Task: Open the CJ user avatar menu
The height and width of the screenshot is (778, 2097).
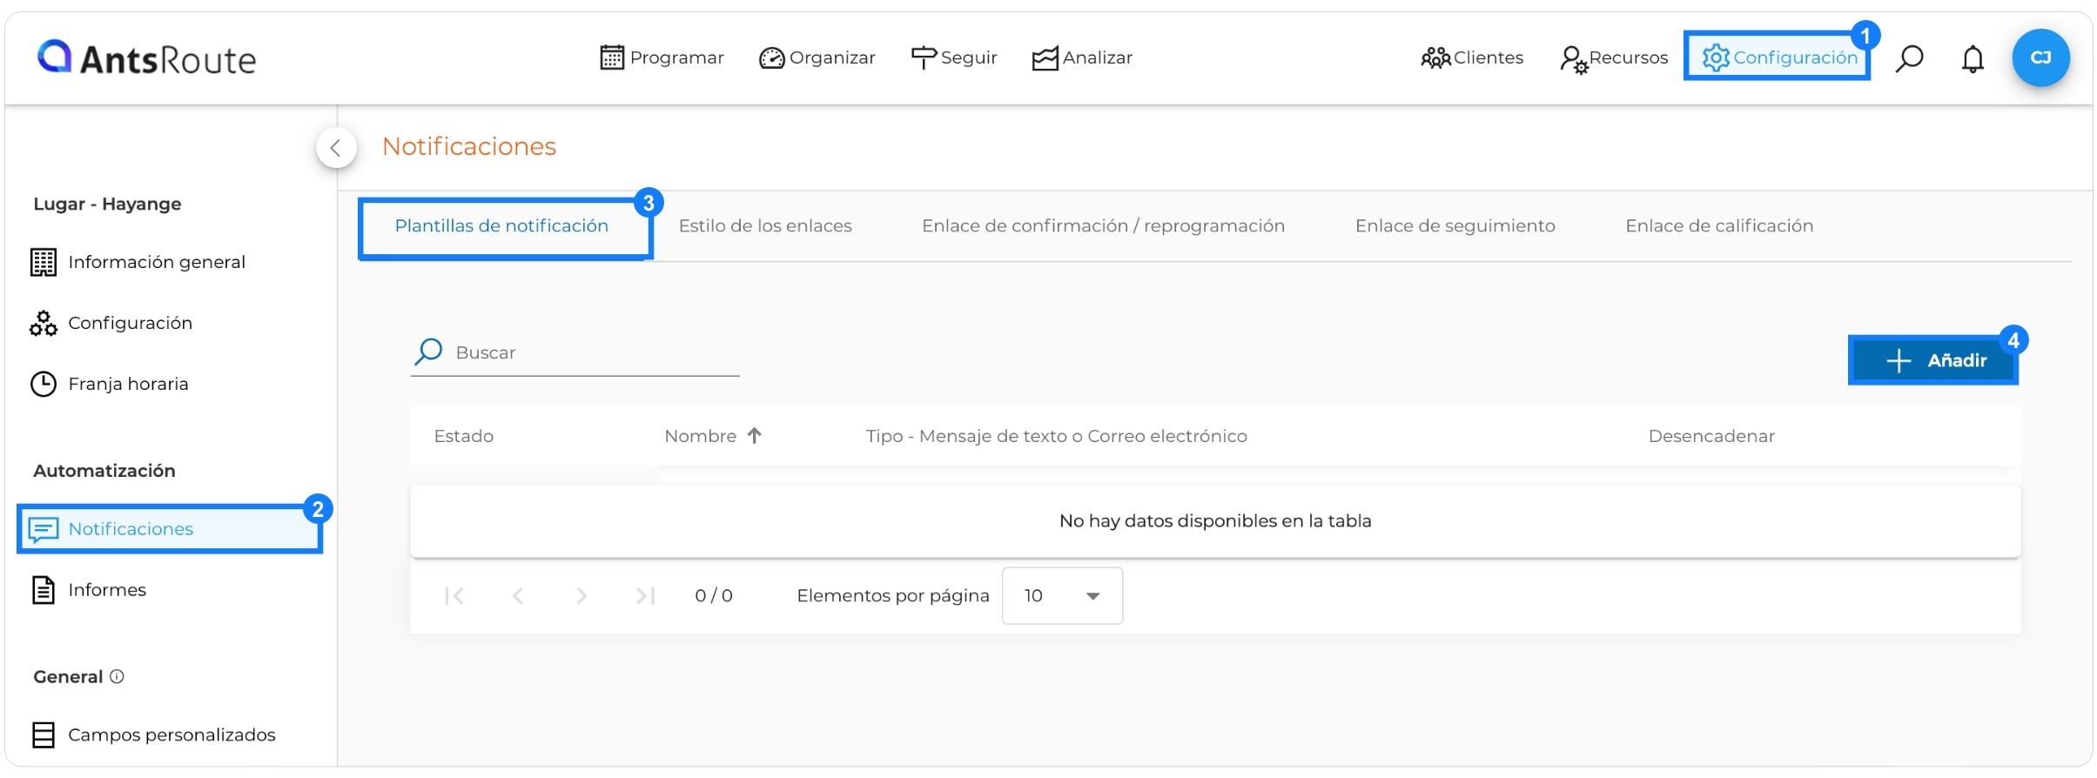Action: (x=2040, y=57)
